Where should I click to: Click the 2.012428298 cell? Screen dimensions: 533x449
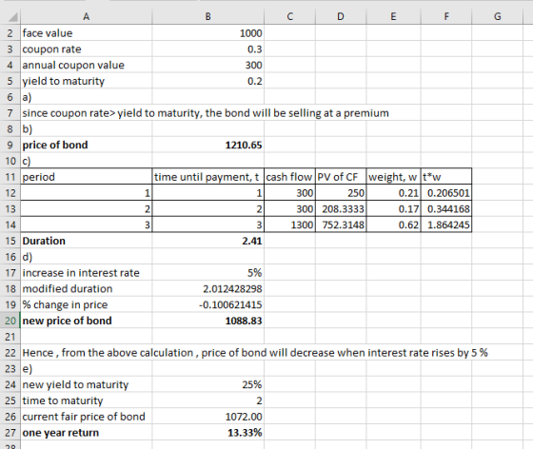click(x=208, y=288)
